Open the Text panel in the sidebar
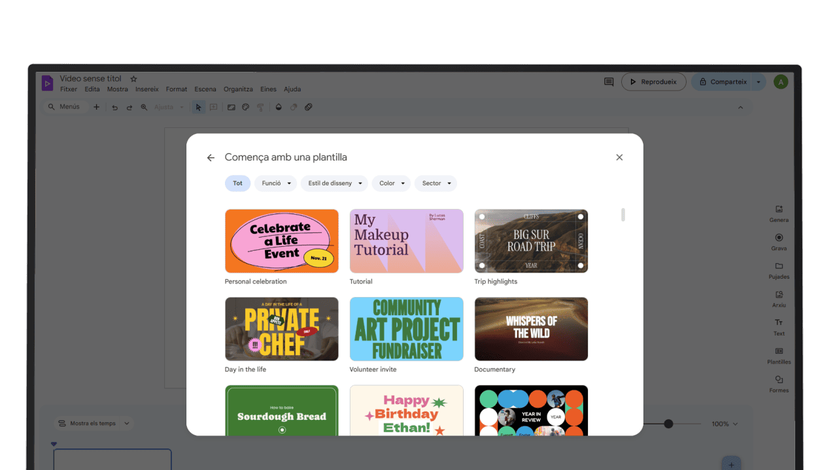This screenshot has width=837, height=470. 779,326
